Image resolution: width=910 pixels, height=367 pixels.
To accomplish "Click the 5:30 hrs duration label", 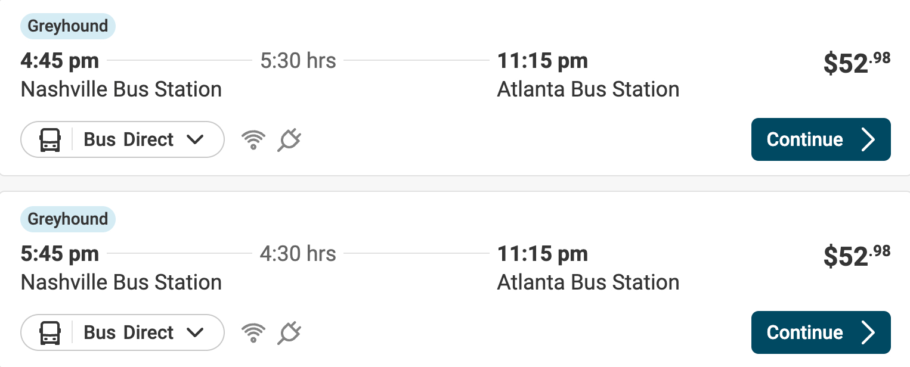I will (298, 61).
